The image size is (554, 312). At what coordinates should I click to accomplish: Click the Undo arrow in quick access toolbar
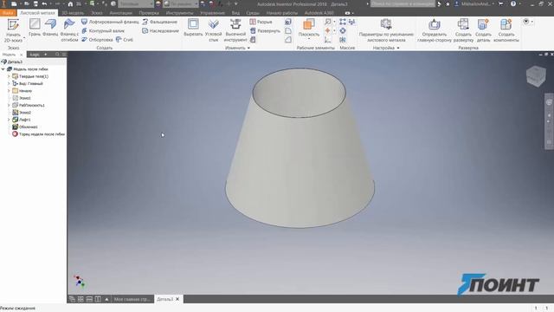pos(44,3)
